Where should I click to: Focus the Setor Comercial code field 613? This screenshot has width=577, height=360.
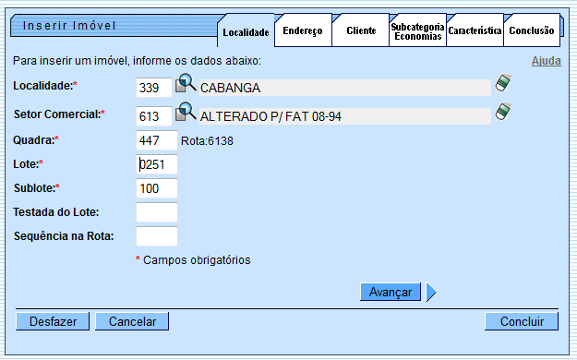[154, 116]
